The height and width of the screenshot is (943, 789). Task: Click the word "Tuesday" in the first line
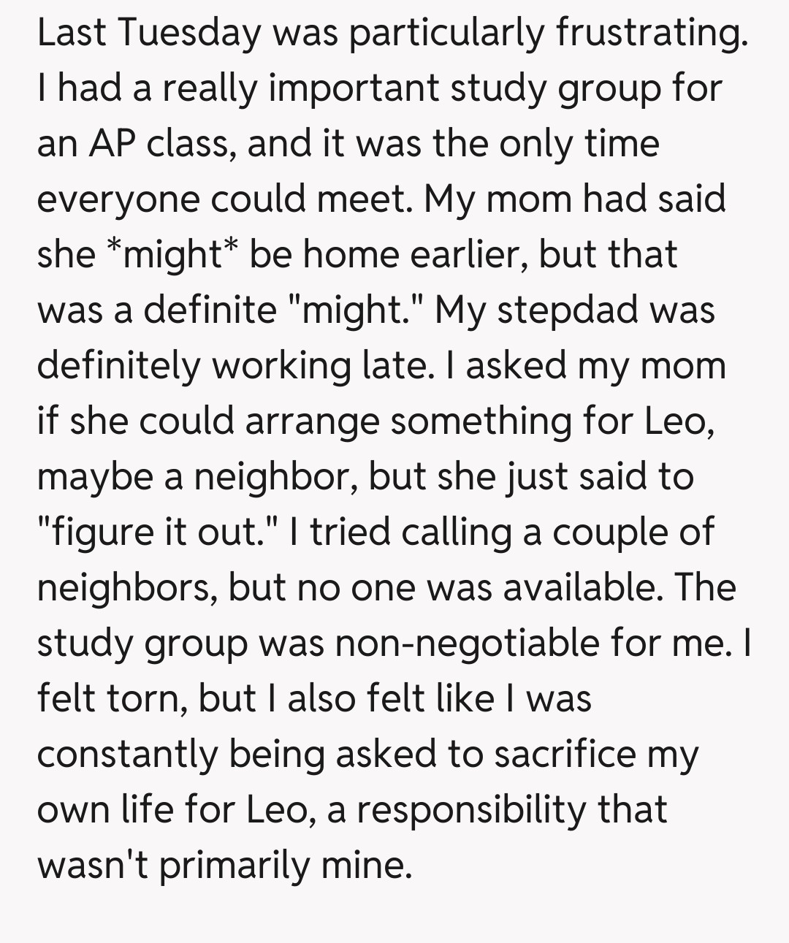coord(188,33)
